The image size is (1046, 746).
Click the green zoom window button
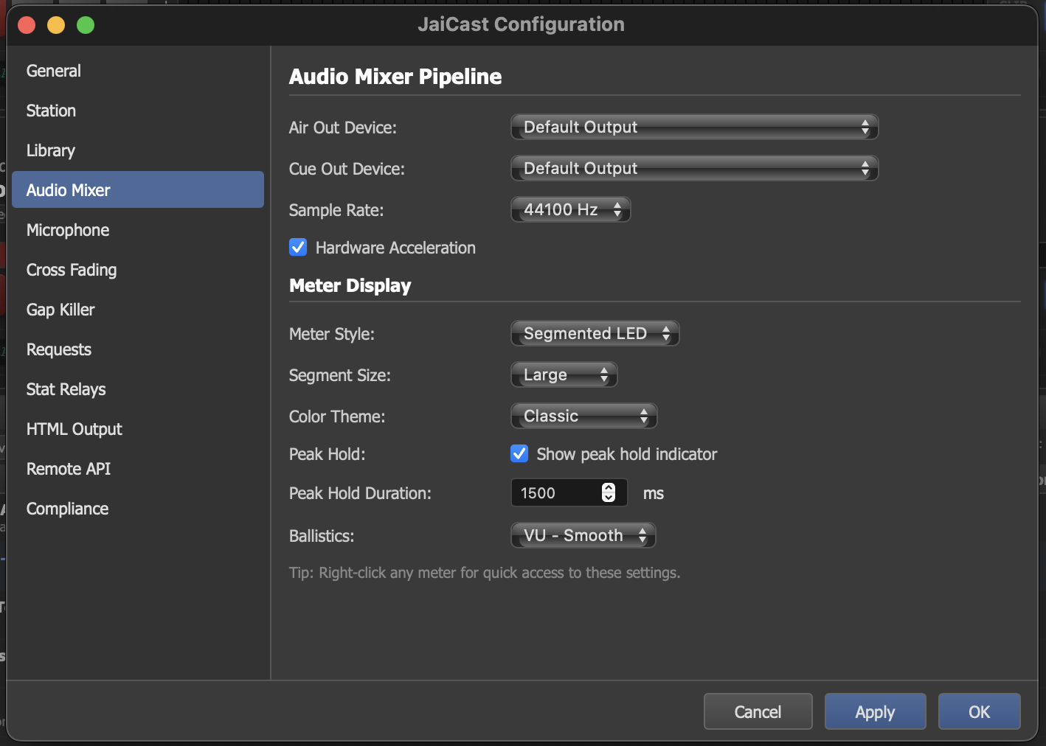[x=86, y=25]
